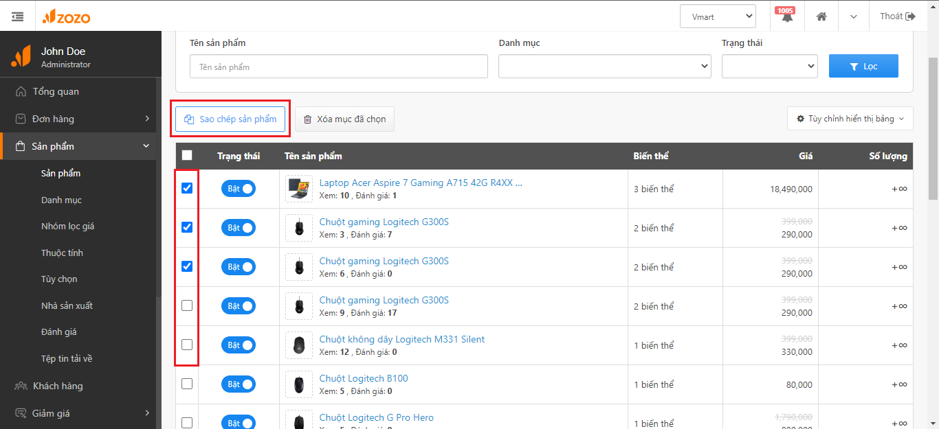Click the Lọc filter button
The image size is (939, 429).
coord(863,66)
